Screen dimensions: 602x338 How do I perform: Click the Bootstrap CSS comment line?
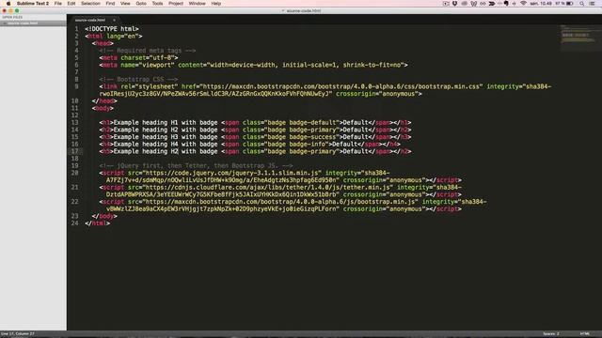(x=138, y=79)
